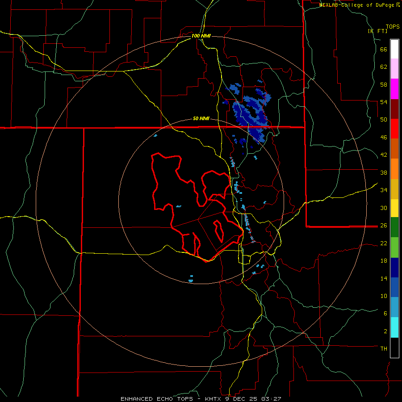Select the dark green legend swatch
This screenshot has width=402, height=402.
(x=394, y=227)
